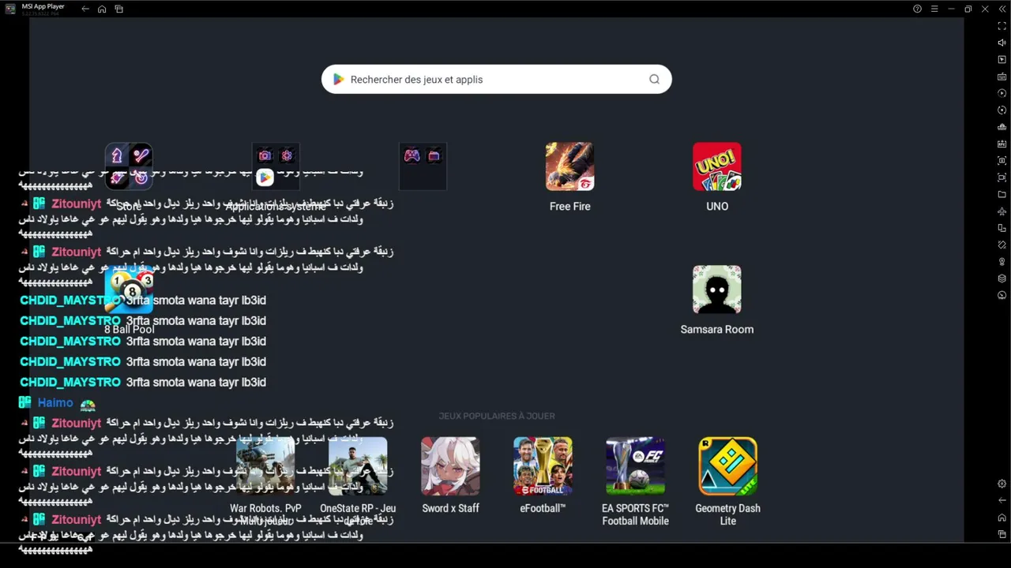Open eFootball suggested game
Screen dimensions: 1011x568
click(543, 466)
